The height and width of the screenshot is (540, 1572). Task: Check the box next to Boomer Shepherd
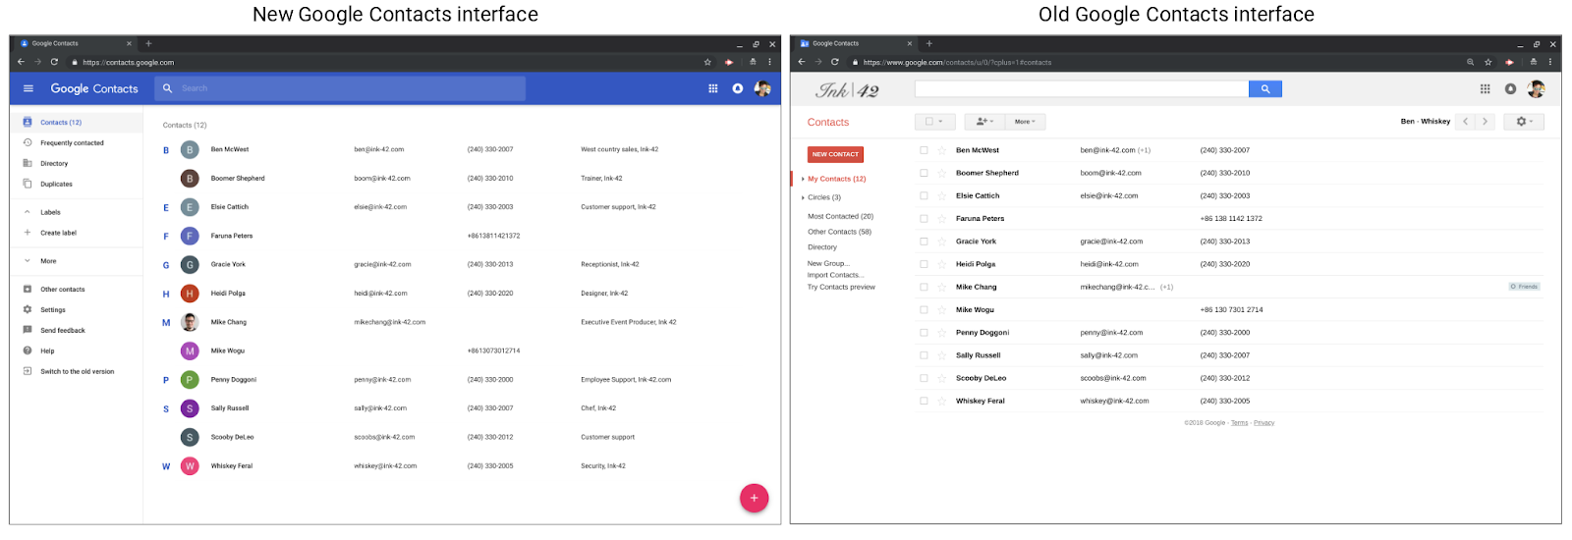pyautogui.click(x=924, y=173)
